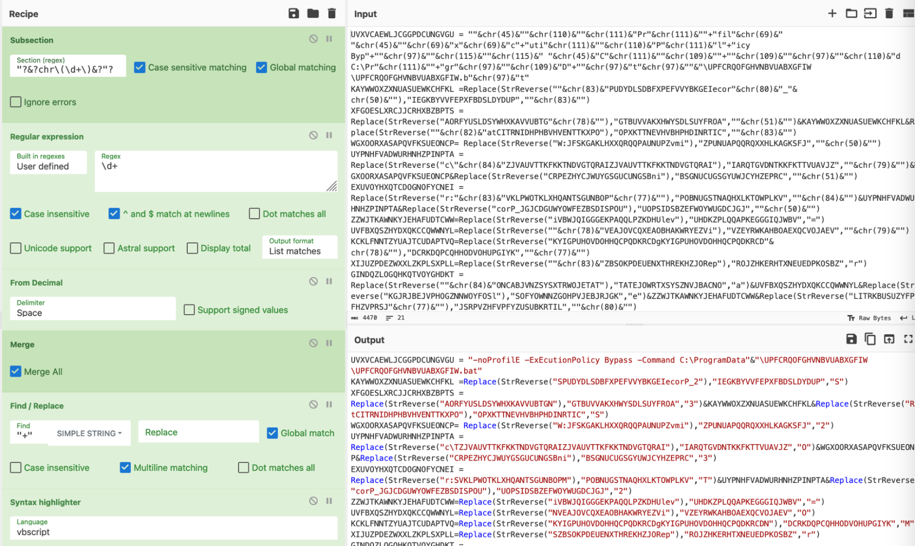Click the Replace text input field
This screenshot has width=915, height=546.
pyautogui.click(x=198, y=432)
